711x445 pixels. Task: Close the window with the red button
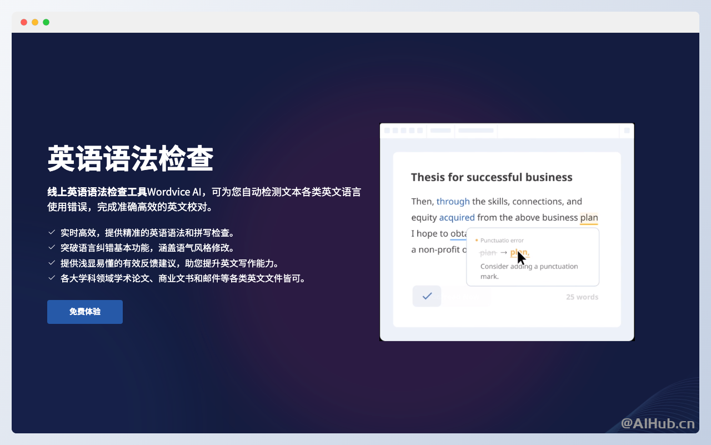[x=24, y=22]
